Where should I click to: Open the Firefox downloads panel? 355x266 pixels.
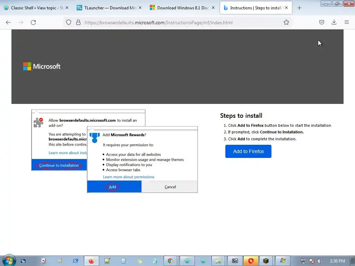[334, 23]
